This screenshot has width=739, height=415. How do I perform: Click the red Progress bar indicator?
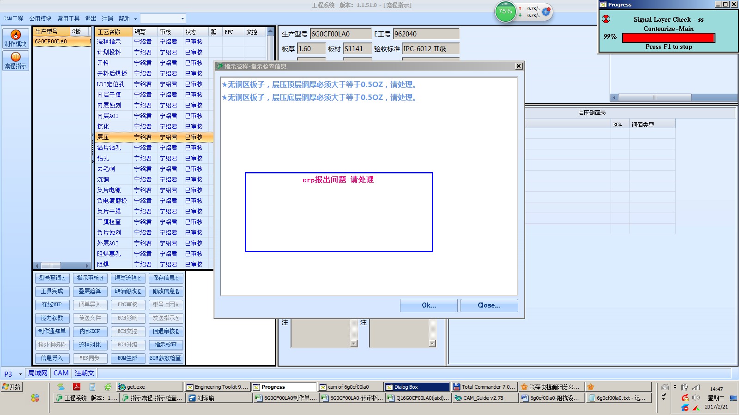click(668, 37)
